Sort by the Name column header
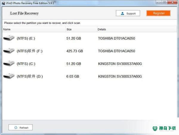 (x=34, y=29)
